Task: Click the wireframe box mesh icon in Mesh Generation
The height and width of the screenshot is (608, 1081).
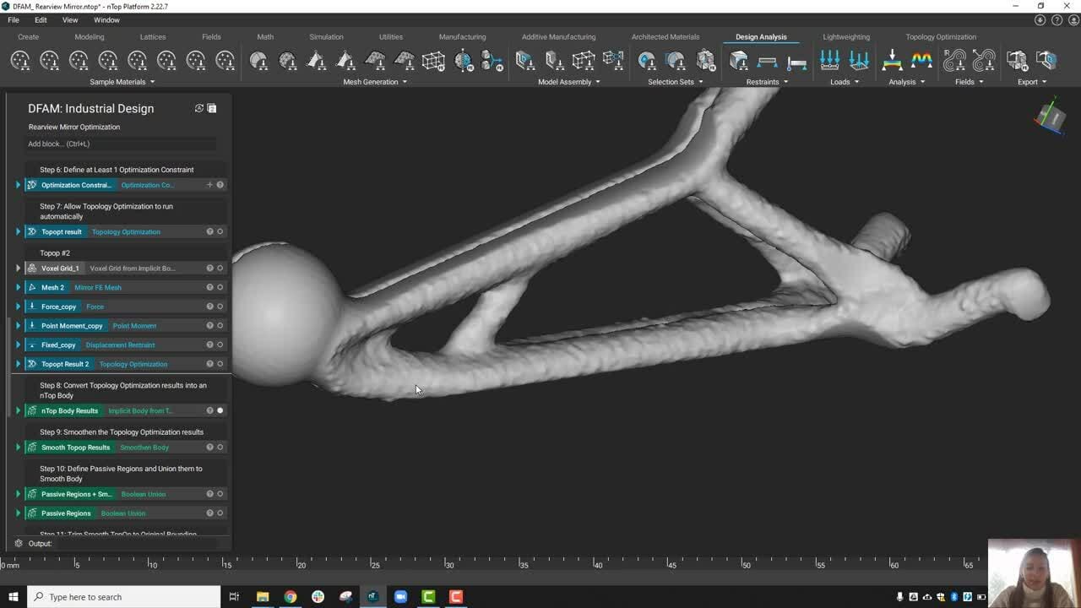Action: pos(433,61)
